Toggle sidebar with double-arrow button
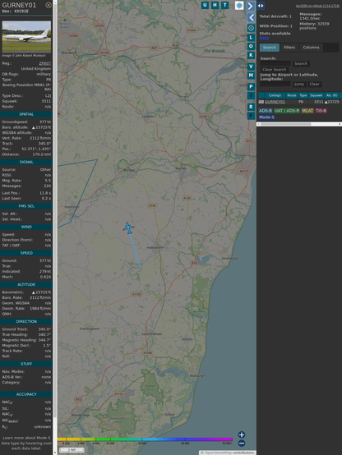Screen dimensions: 342x455 tap(261, 6)
